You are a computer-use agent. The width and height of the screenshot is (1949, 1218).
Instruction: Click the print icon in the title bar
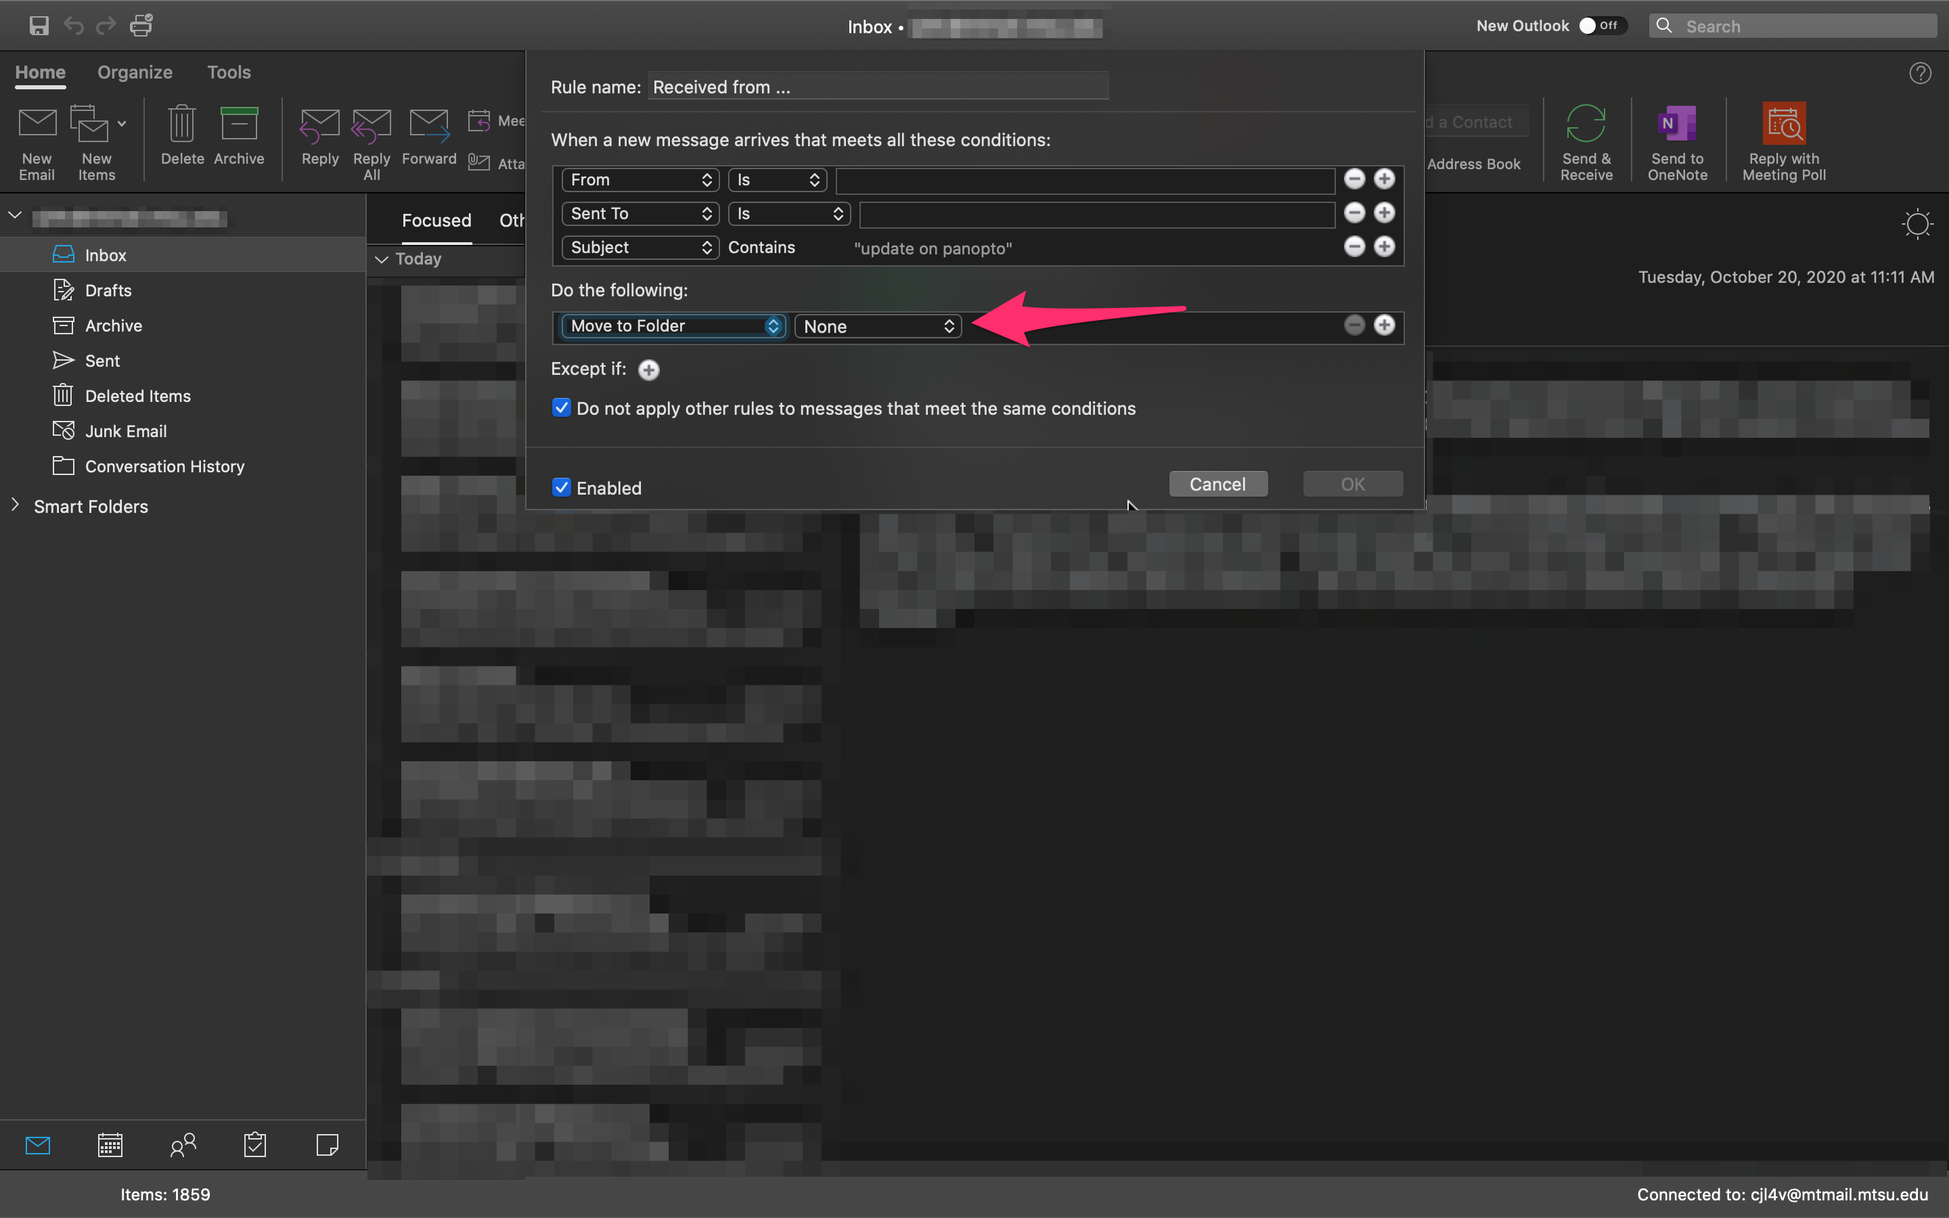(x=141, y=26)
